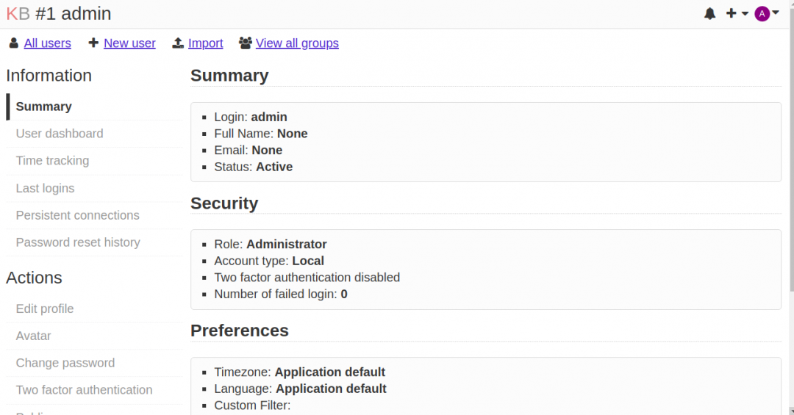Screen dimensions: 794x415
Task: Open the Edit profile action
Action: pos(45,308)
